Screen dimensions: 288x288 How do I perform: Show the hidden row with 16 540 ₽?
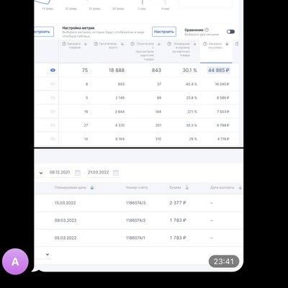point(53,84)
